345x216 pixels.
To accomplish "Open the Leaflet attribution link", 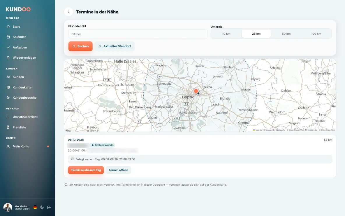I will click(258, 130).
